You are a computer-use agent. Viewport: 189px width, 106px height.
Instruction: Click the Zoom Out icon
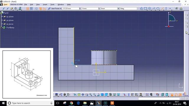coord(94,95)
